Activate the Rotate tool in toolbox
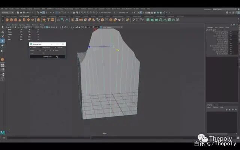This screenshot has width=240, height=150. point(3,46)
